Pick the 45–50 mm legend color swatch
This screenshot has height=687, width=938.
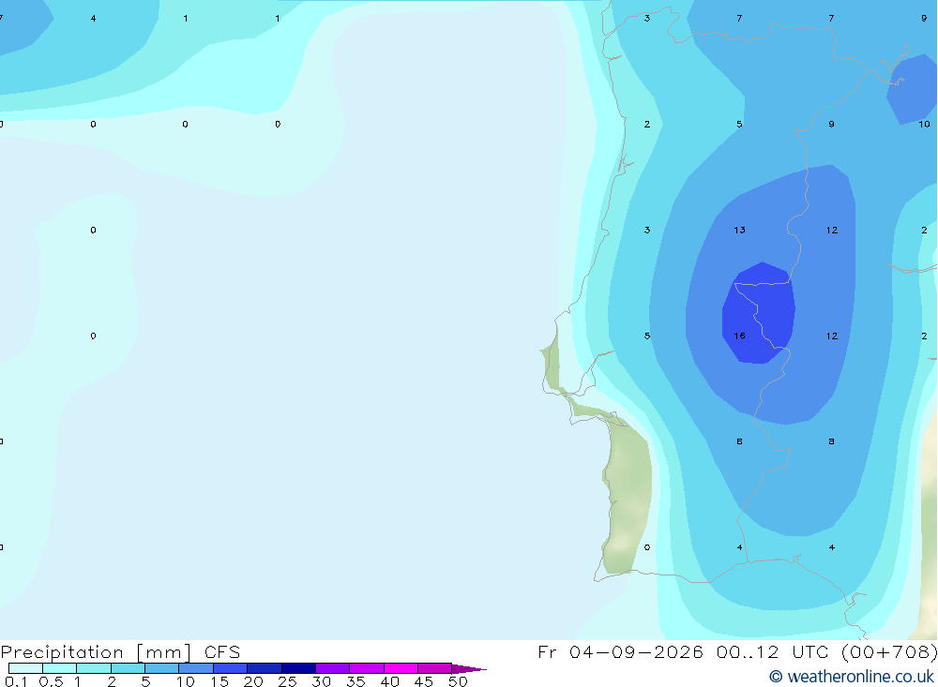pos(435,668)
